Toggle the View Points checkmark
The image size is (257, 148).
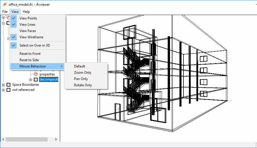(x=13, y=18)
